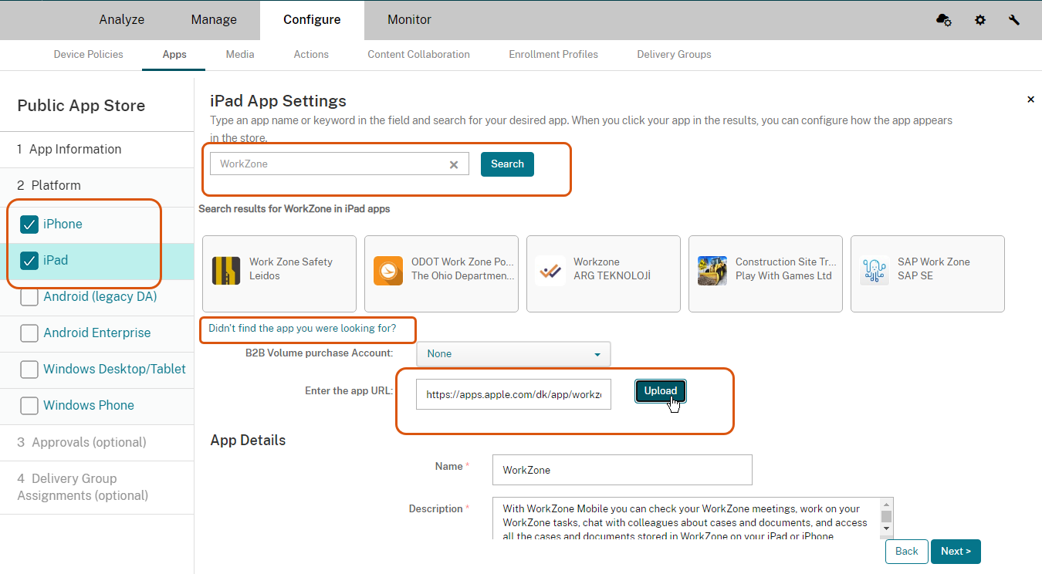1042x574 pixels.
Task: Open the Delivery Groups subtab
Action: pos(674,55)
